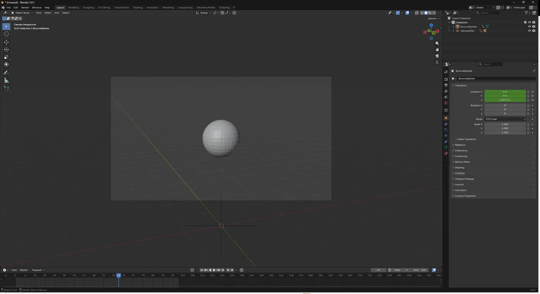
Task: Toggle camera view in viewport
Action: click(437, 56)
